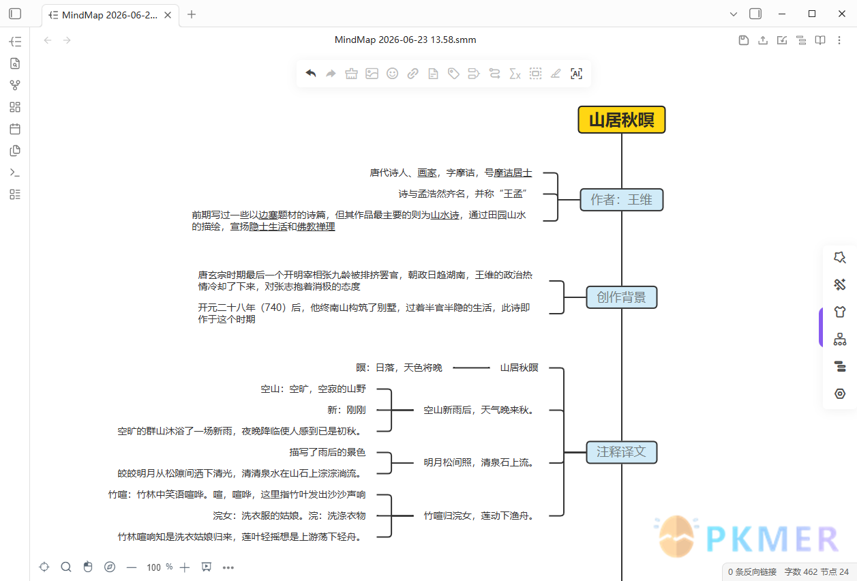Open the AI assistant tool
Image resolution: width=857 pixels, height=581 pixels.
(576, 74)
